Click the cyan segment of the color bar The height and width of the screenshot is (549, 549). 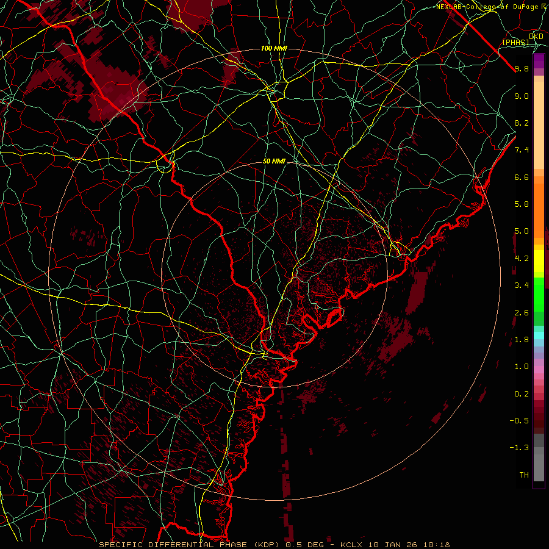click(x=539, y=335)
